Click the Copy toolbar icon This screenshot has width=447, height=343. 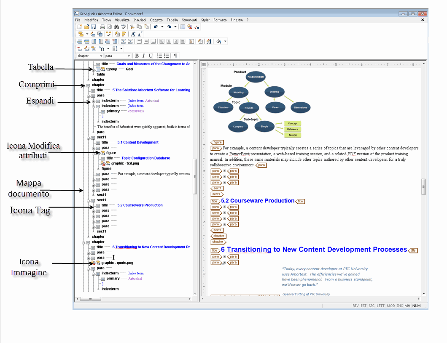tap(139, 27)
